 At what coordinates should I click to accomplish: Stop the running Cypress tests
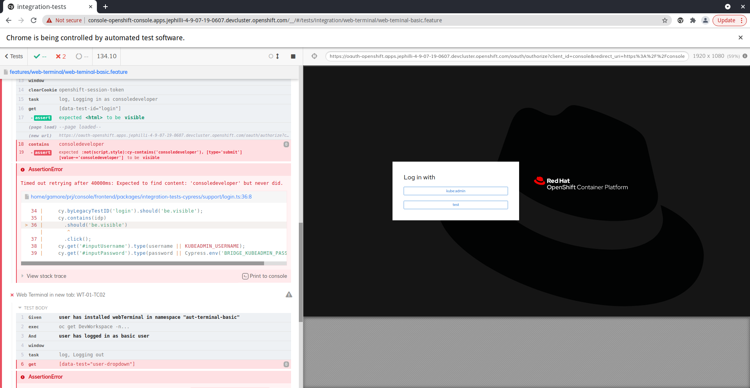click(x=293, y=56)
